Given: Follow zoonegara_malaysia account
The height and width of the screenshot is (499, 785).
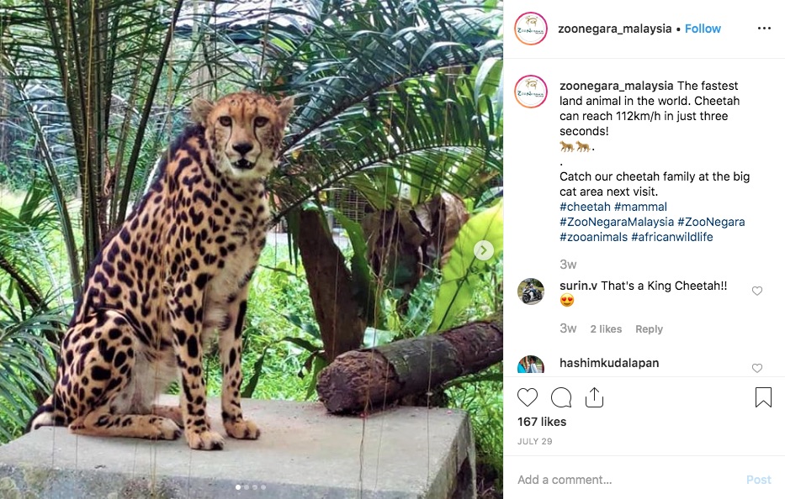Looking at the screenshot, I should coord(703,29).
